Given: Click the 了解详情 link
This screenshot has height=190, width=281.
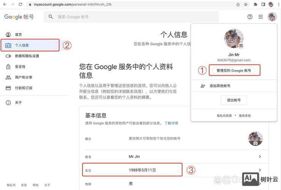Looking at the screenshot, I should (x=171, y=123).
